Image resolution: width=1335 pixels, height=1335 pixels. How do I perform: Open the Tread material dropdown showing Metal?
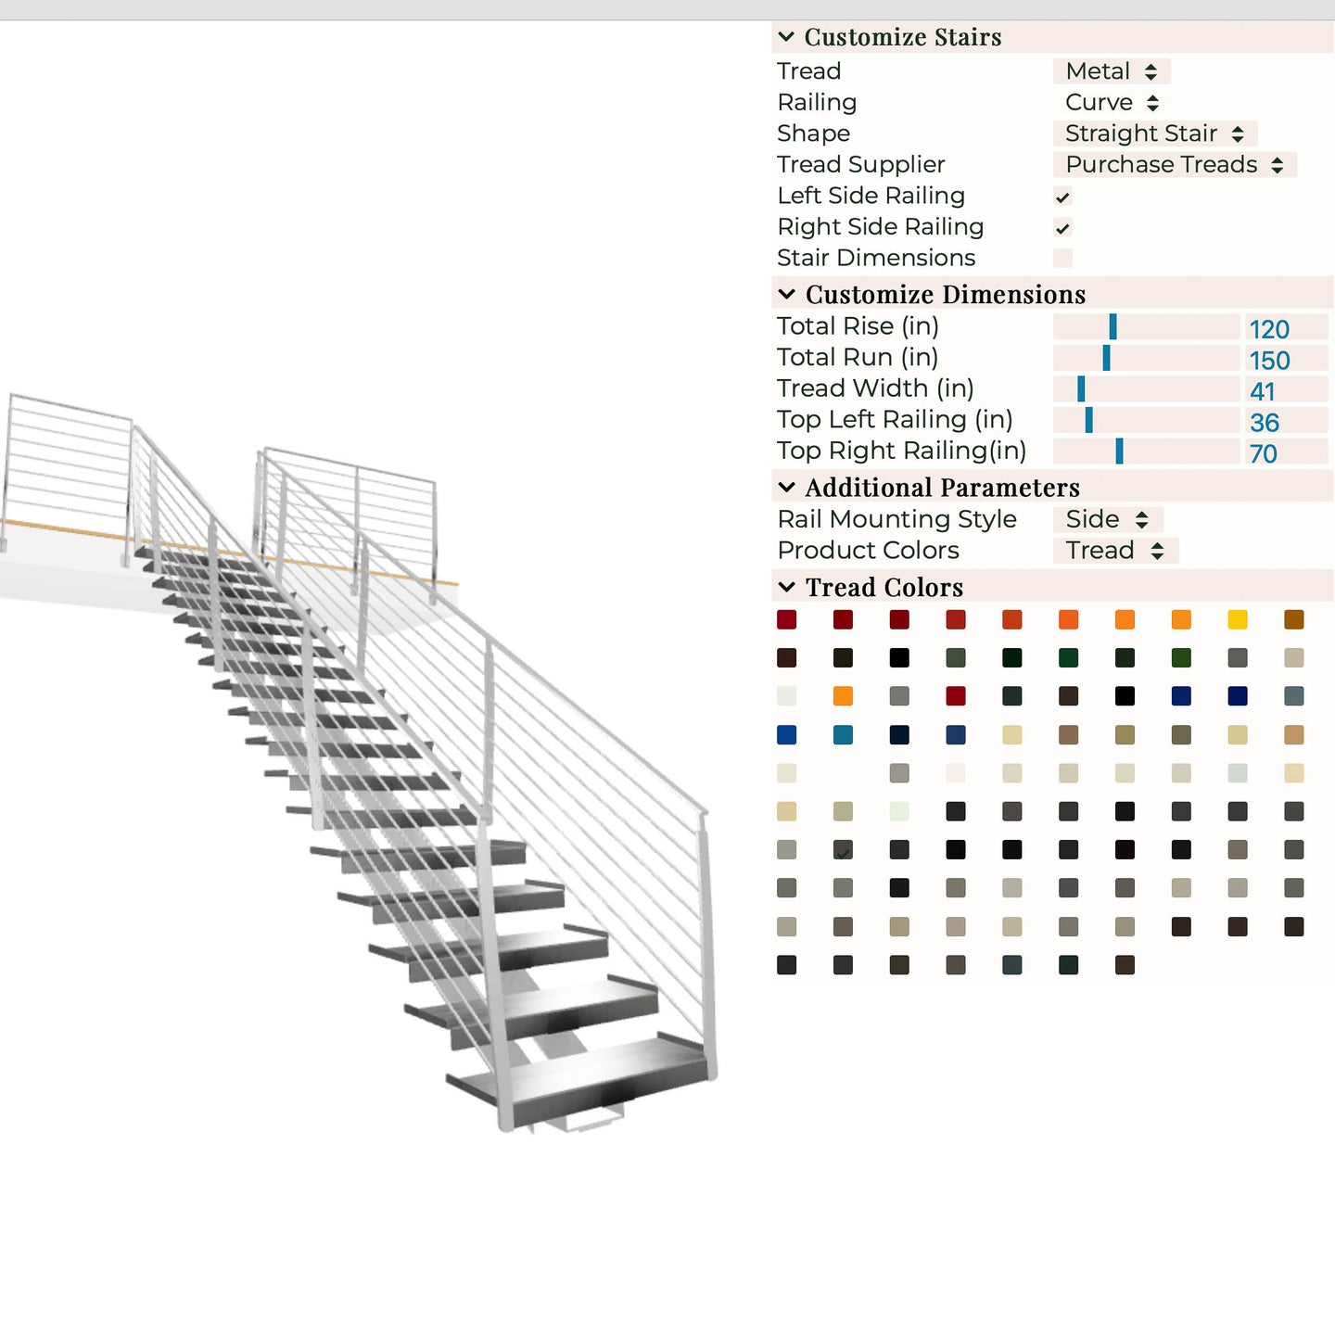tap(1111, 71)
